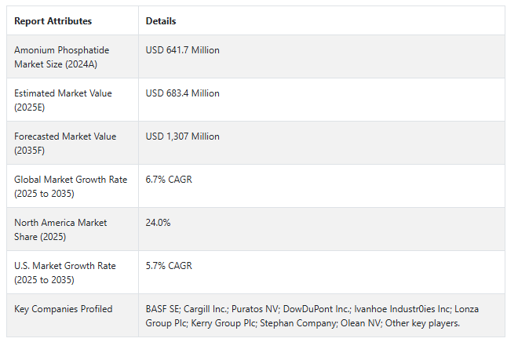
Task: Click the USD 683.4 Million value
Action: click(x=183, y=93)
